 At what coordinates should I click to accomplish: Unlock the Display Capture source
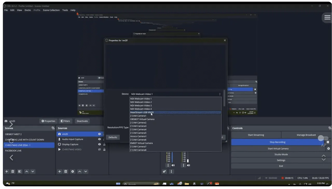click(104, 144)
